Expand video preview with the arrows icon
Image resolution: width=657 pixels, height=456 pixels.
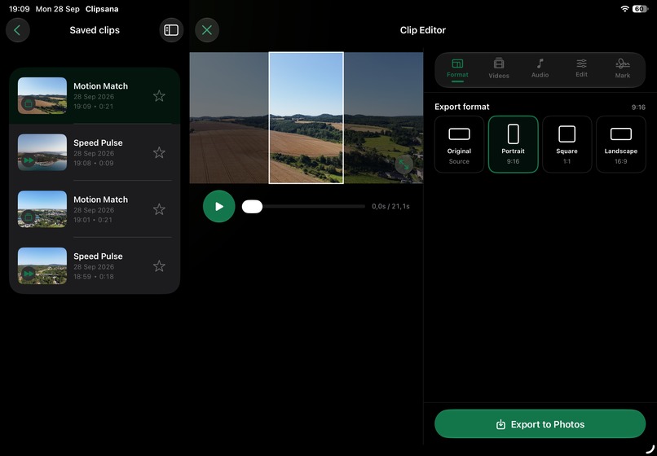point(404,164)
